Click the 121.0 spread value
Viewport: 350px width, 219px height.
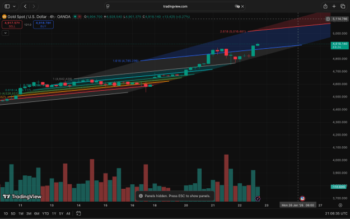27,25
